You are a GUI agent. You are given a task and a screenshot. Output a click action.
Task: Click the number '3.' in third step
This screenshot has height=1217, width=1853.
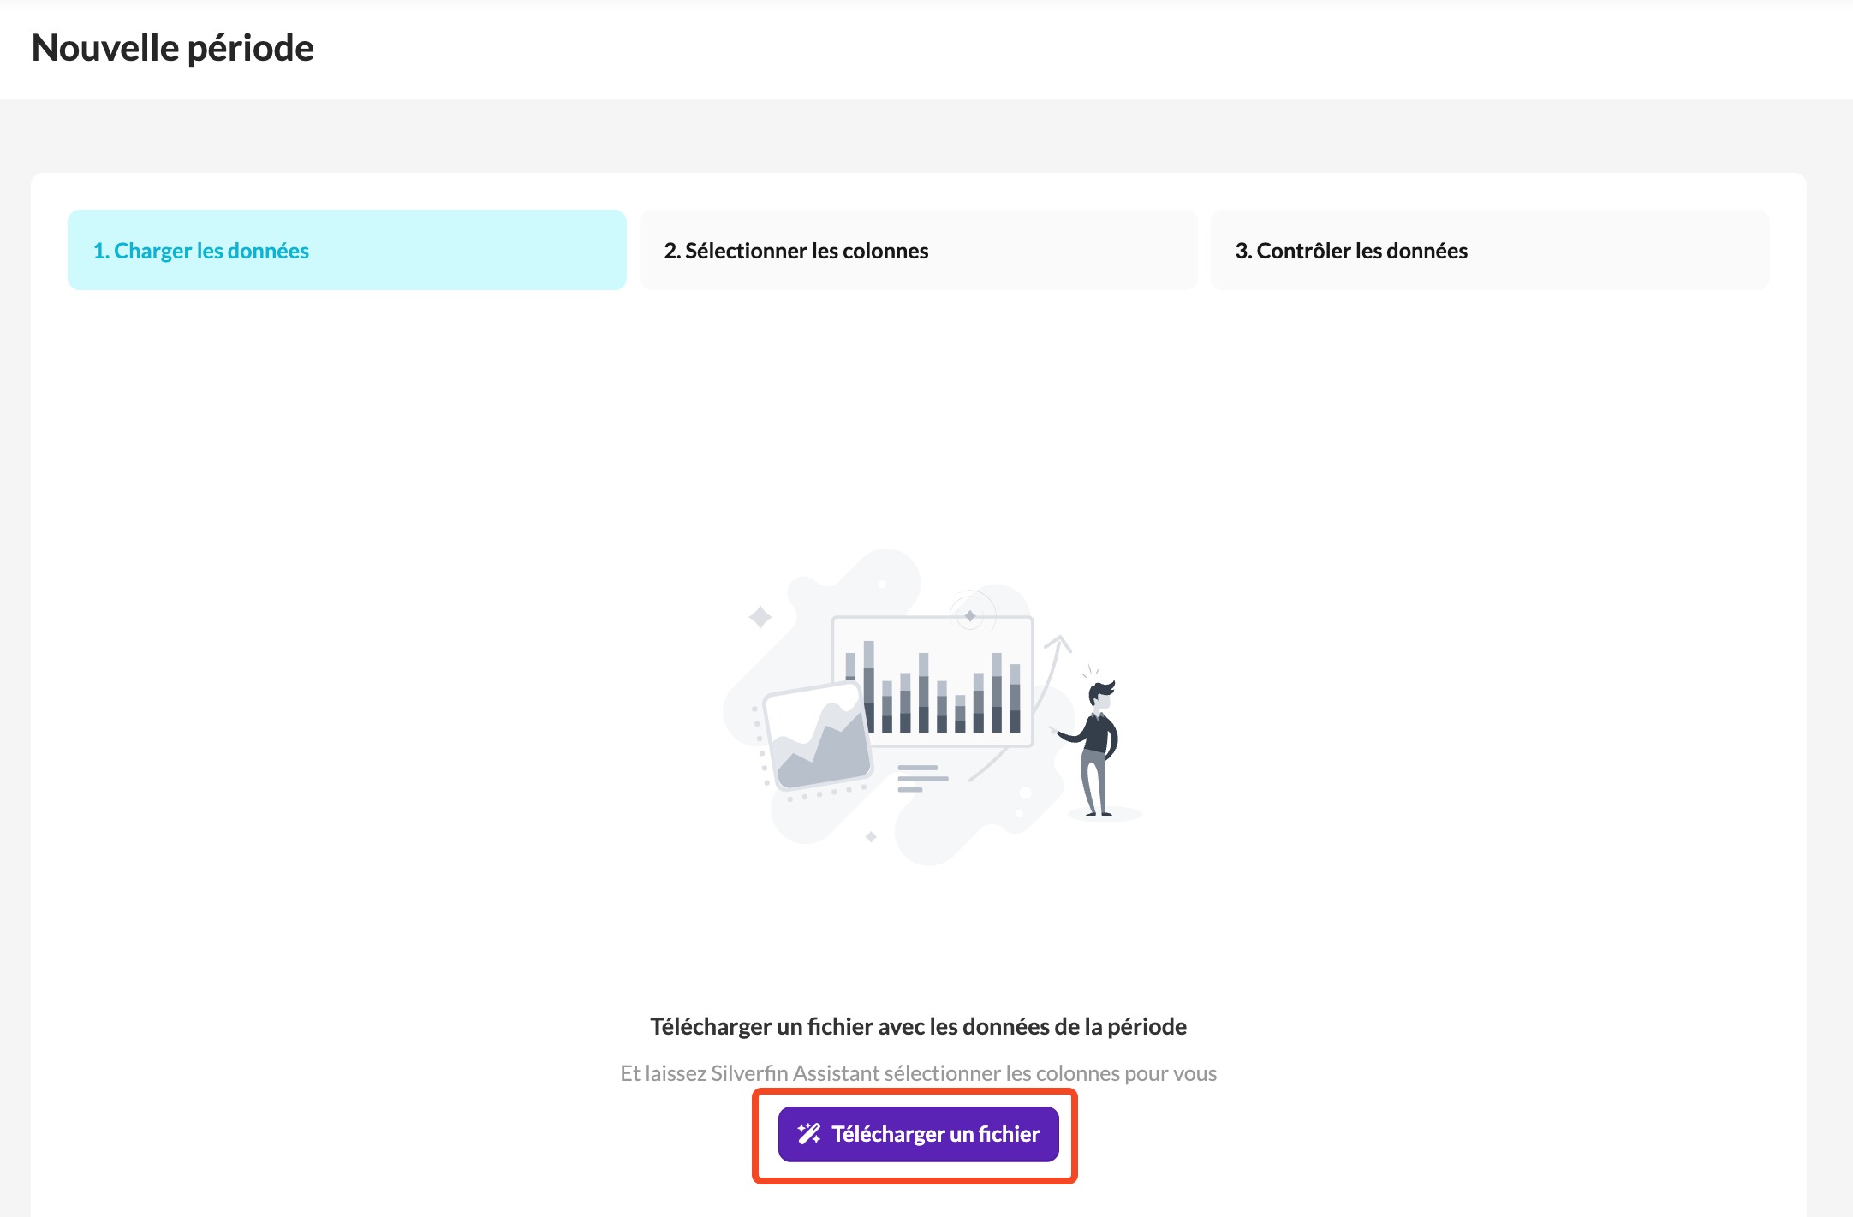(x=1243, y=251)
